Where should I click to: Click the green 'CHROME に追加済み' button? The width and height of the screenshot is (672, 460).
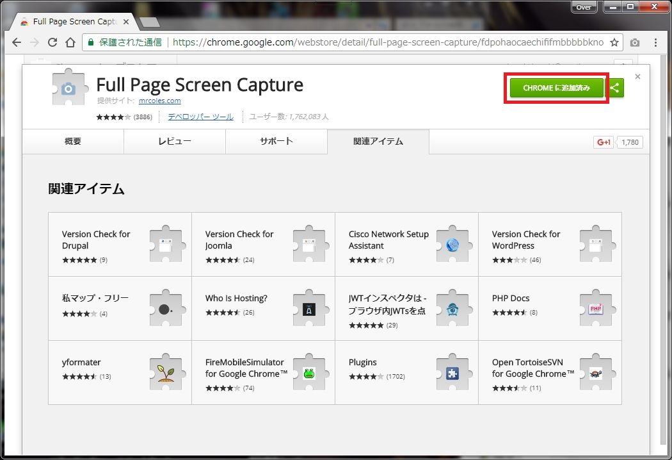coord(556,88)
